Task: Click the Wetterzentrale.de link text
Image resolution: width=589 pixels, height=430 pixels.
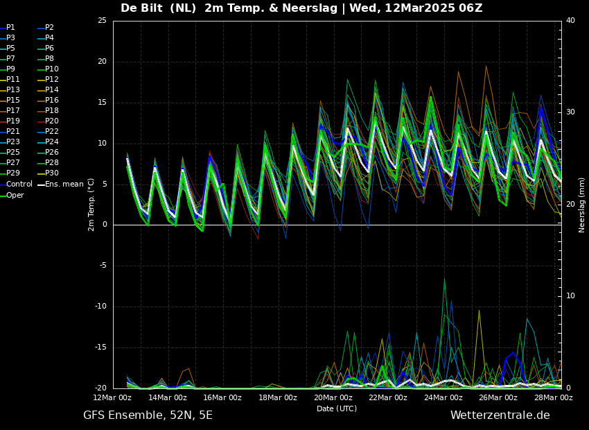Action: click(x=500, y=415)
